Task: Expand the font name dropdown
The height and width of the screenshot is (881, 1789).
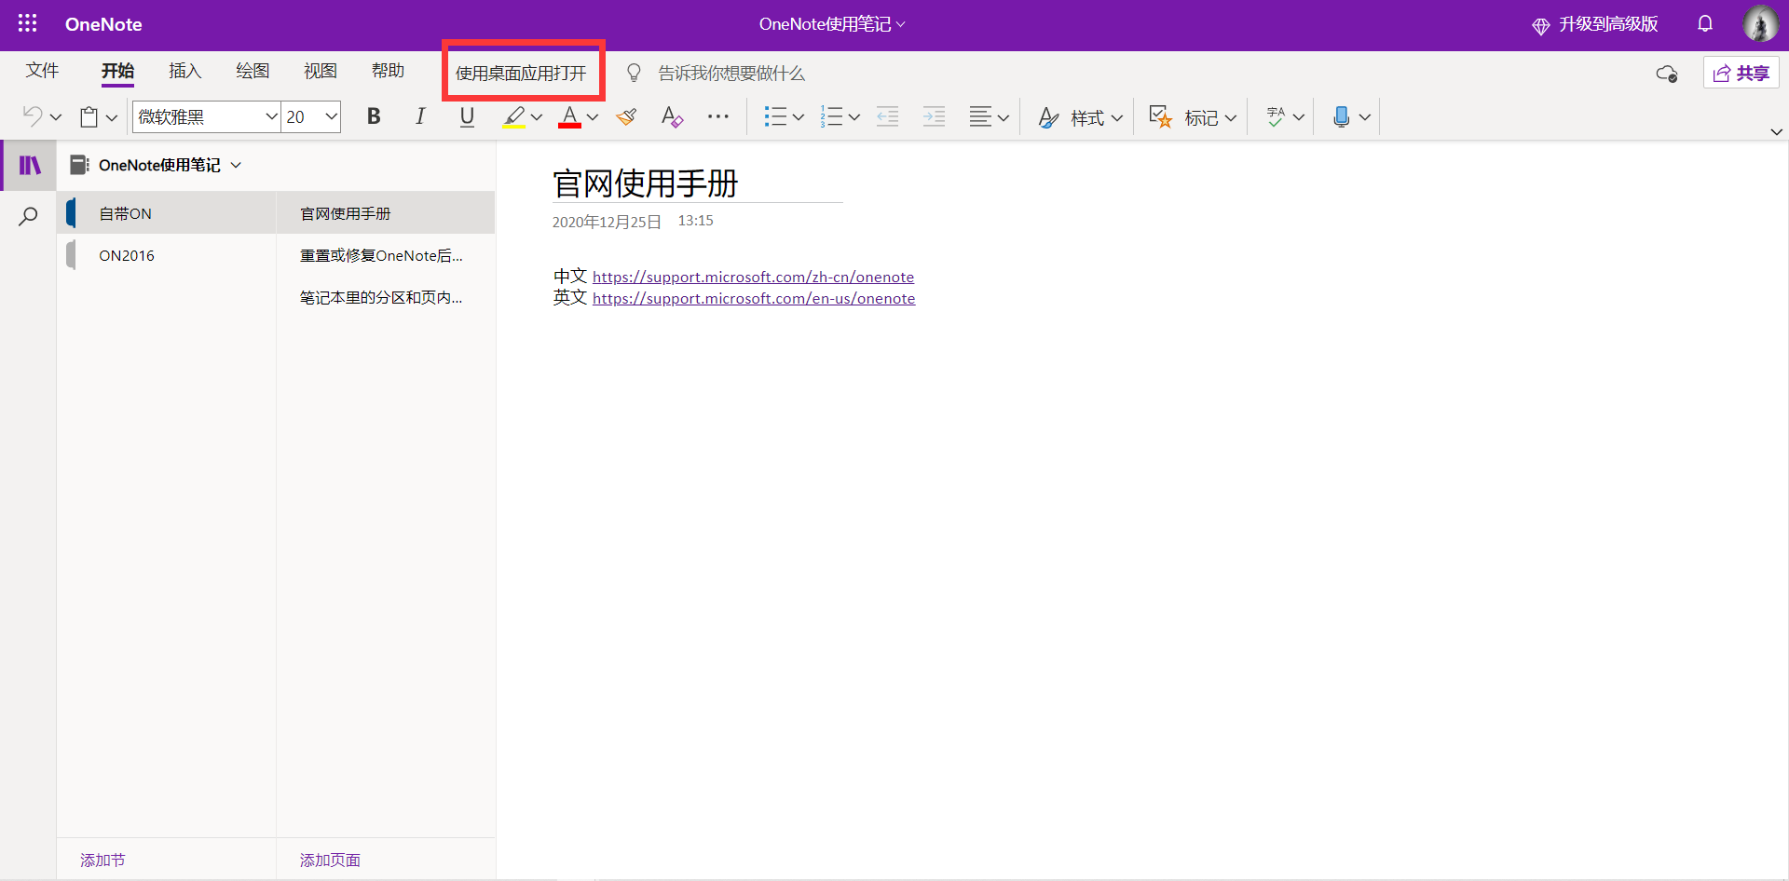Action: (x=271, y=116)
